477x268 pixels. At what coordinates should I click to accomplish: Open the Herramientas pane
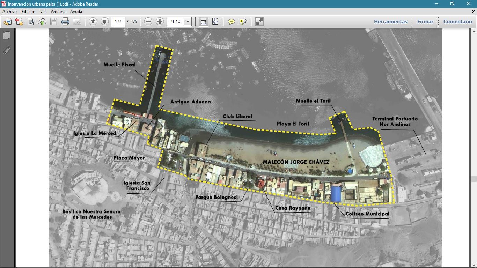point(390,22)
